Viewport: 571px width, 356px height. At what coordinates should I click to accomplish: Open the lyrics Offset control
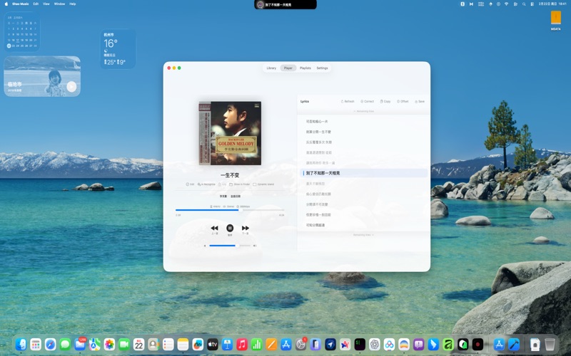[x=402, y=101]
